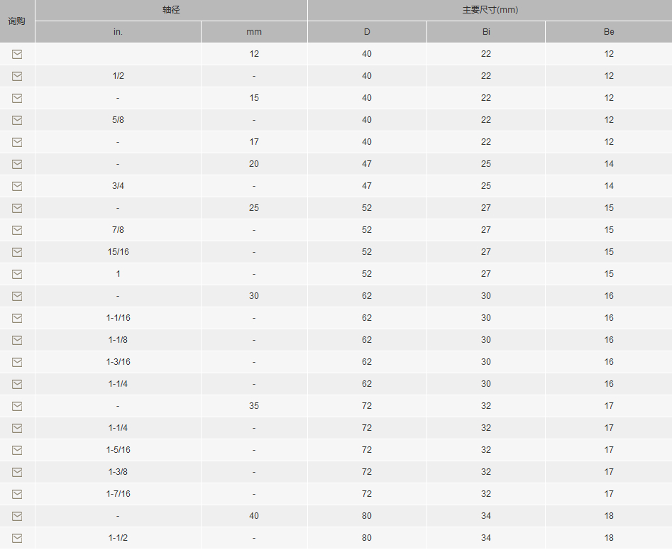Viewport: 672px width, 550px height.
Task: Click the in. column header
Action: (118, 32)
